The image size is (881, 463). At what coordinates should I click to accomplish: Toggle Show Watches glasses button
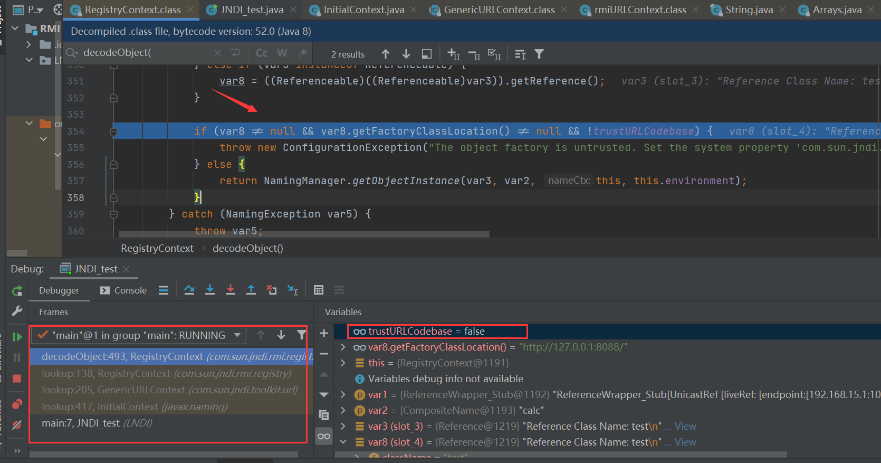pos(324,436)
